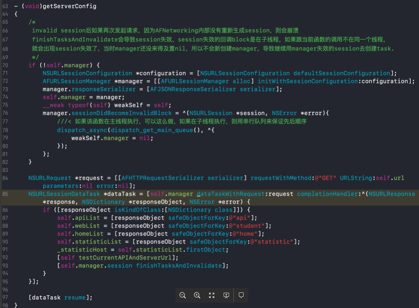Click _statisticHost variable on line 91
This screenshot has height=308, width=419.
82,250
